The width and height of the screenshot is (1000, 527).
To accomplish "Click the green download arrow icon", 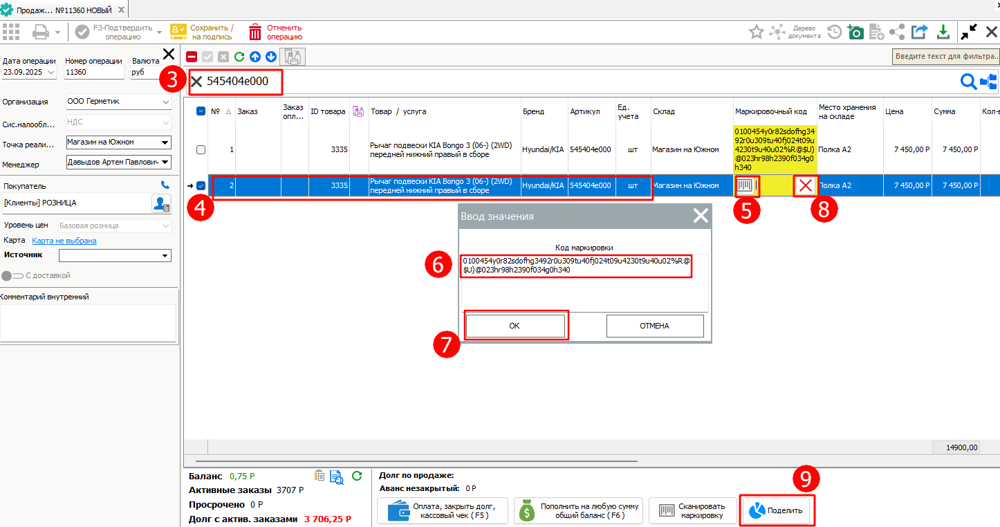I will tap(943, 32).
